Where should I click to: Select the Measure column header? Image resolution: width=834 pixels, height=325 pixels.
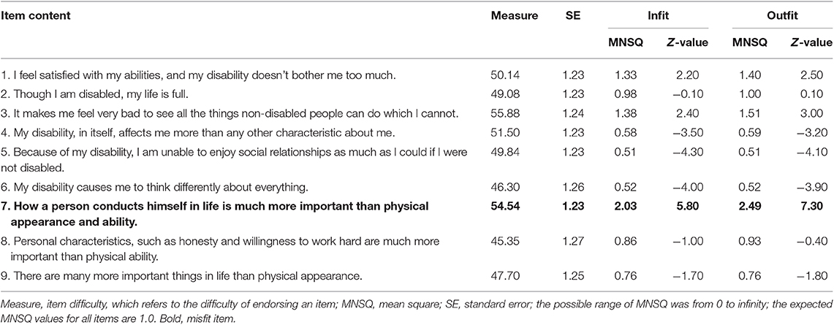pos(515,16)
